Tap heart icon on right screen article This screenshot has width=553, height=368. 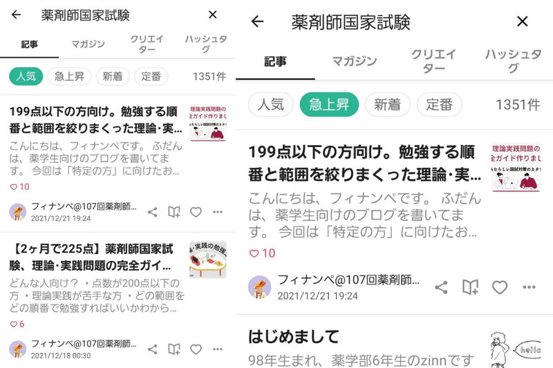(499, 287)
